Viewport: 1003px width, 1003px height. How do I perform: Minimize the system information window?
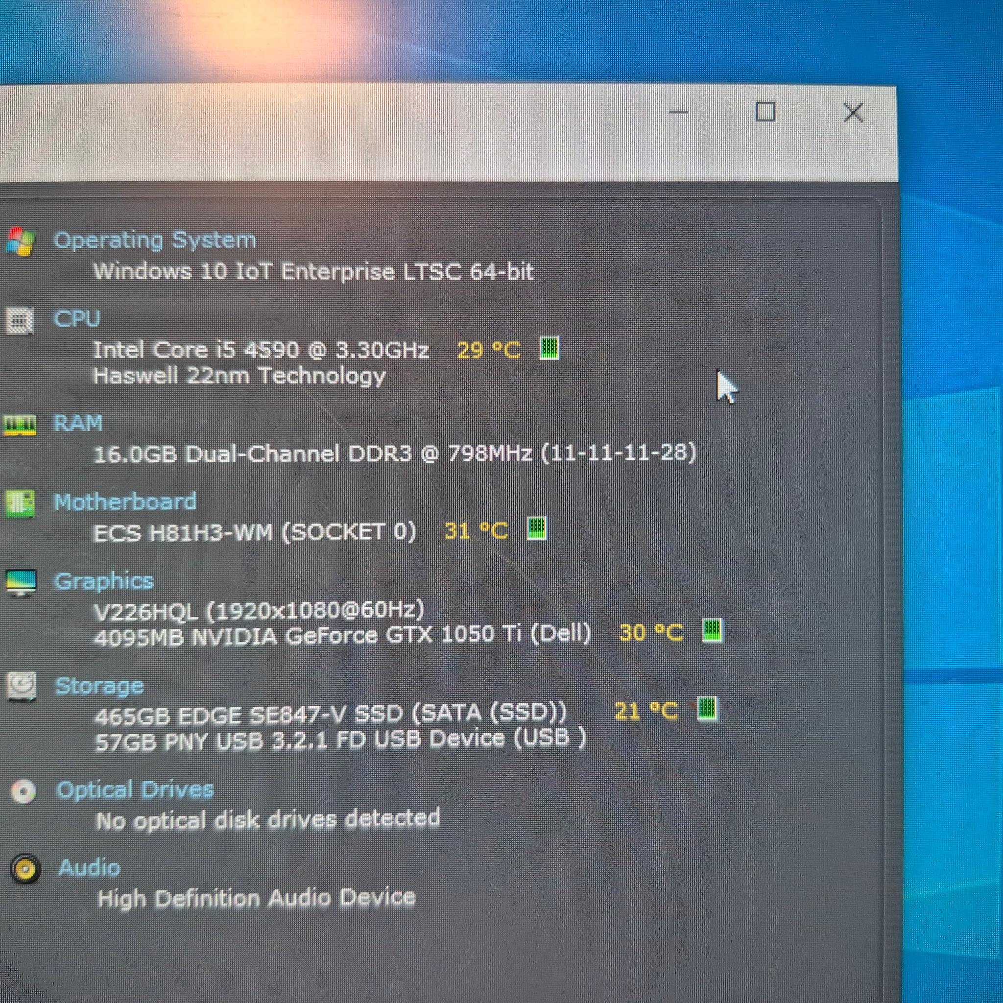[678, 112]
